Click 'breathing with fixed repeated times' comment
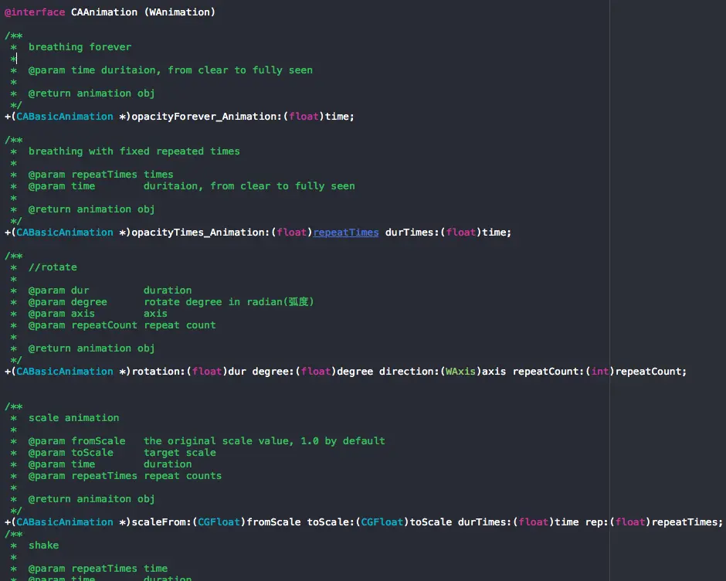The width and height of the screenshot is (726, 581). [134, 151]
